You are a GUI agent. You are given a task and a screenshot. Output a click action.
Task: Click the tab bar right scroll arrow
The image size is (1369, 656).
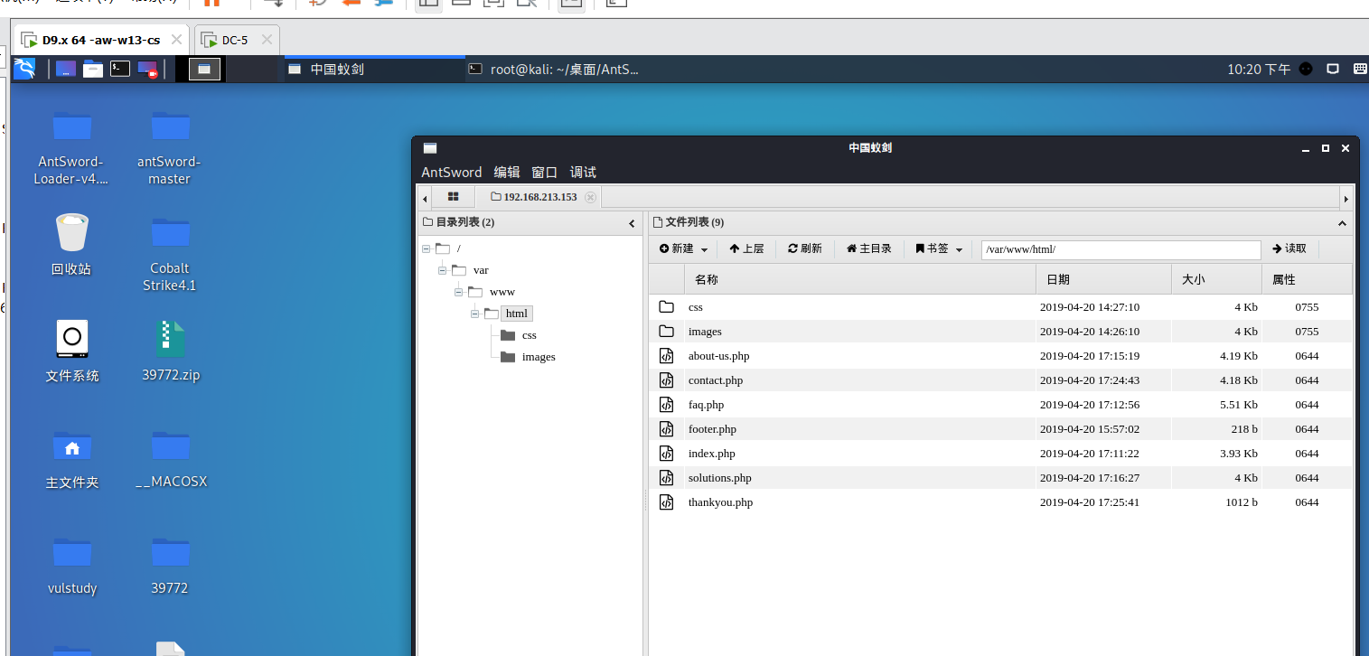pos(1346,198)
